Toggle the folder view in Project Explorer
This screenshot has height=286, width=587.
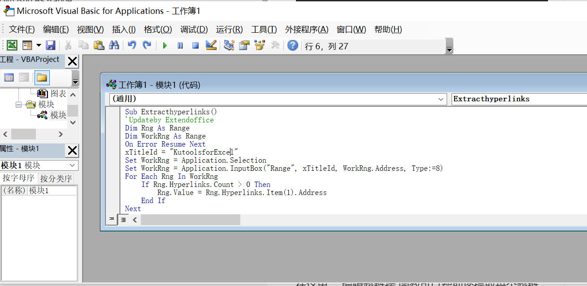(x=42, y=77)
